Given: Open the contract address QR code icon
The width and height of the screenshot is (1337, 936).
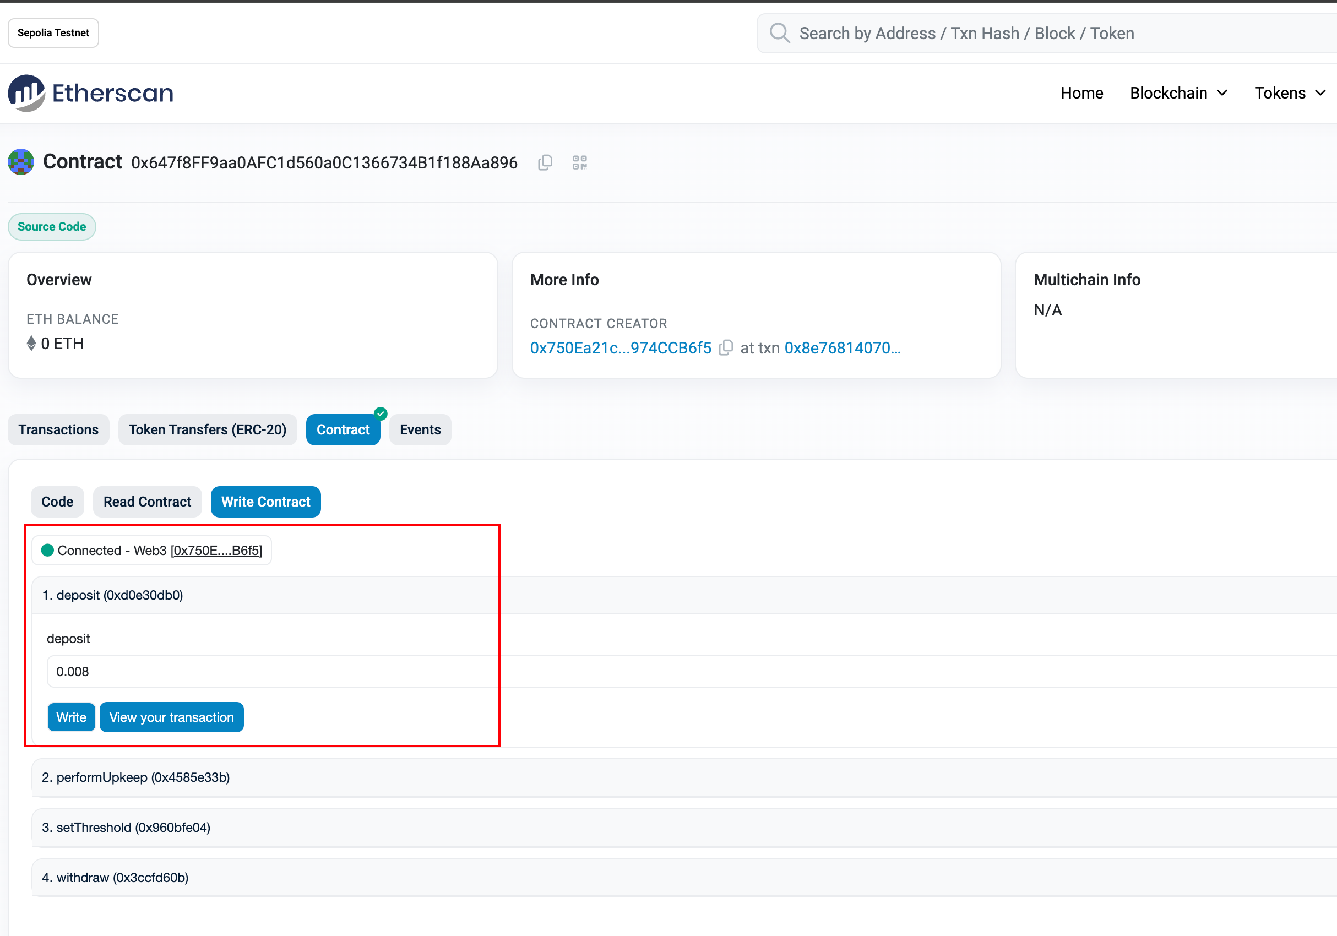Looking at the screenshot, I should 579,162.
